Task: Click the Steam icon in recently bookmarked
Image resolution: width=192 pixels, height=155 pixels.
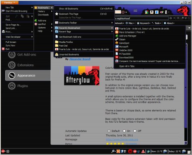Action: (x=117, y=39)
